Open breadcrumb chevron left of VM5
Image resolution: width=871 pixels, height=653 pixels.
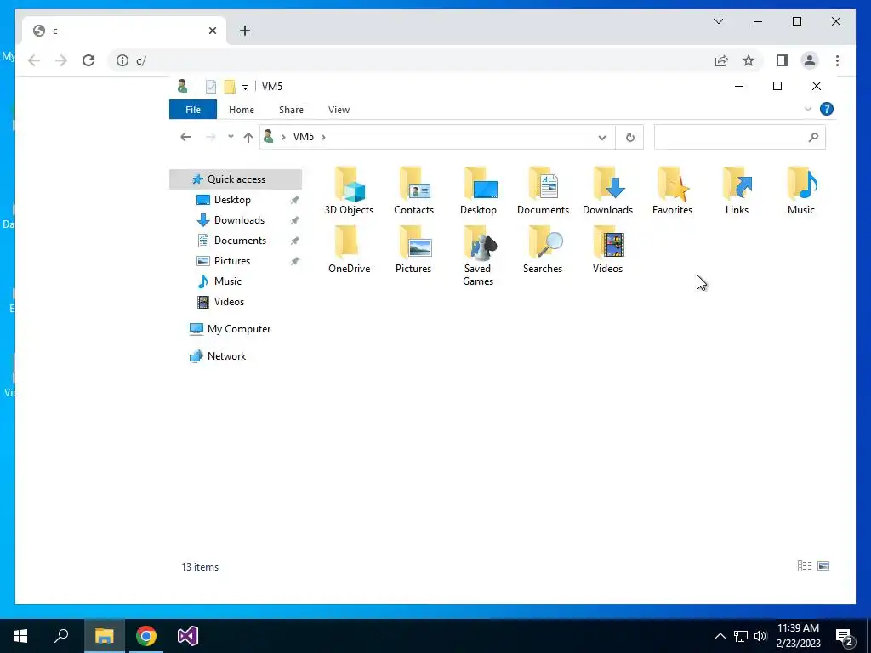point(283,137)
